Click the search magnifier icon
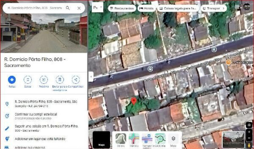This screenshot has width=254, height=149. tap(68, 8)
